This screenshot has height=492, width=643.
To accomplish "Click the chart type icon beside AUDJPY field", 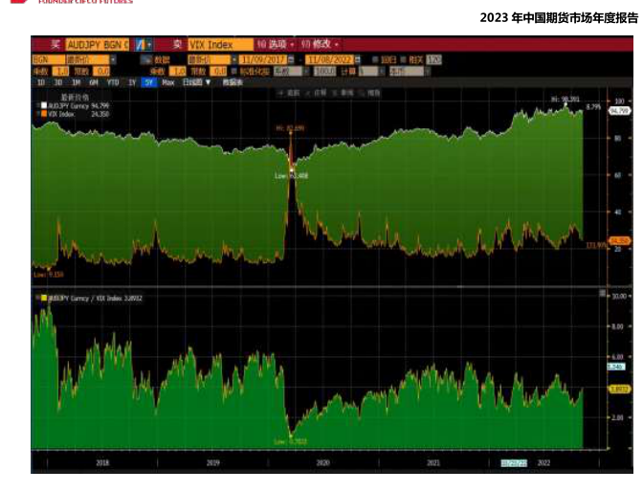I will click(x=142, y=45).
